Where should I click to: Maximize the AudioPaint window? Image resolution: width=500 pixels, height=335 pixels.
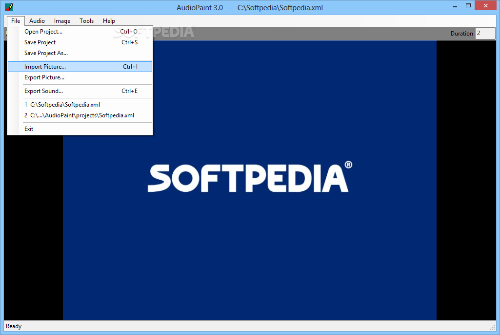click(468, 6)
